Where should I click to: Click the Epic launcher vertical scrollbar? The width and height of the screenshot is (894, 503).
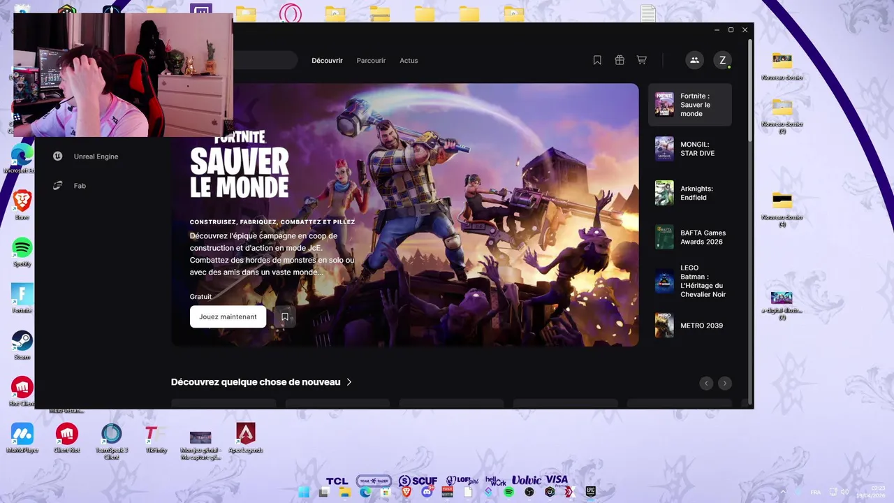tap(750, 91)
